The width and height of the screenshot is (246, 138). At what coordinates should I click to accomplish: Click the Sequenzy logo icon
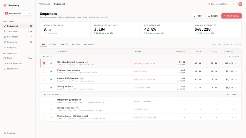pyautogui.click(x=5, y=5)
